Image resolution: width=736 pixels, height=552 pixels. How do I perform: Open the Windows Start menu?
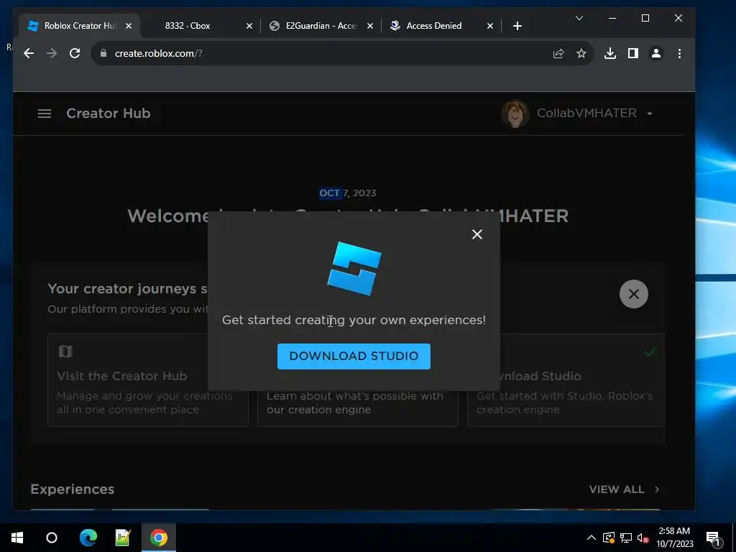(17, 538)
